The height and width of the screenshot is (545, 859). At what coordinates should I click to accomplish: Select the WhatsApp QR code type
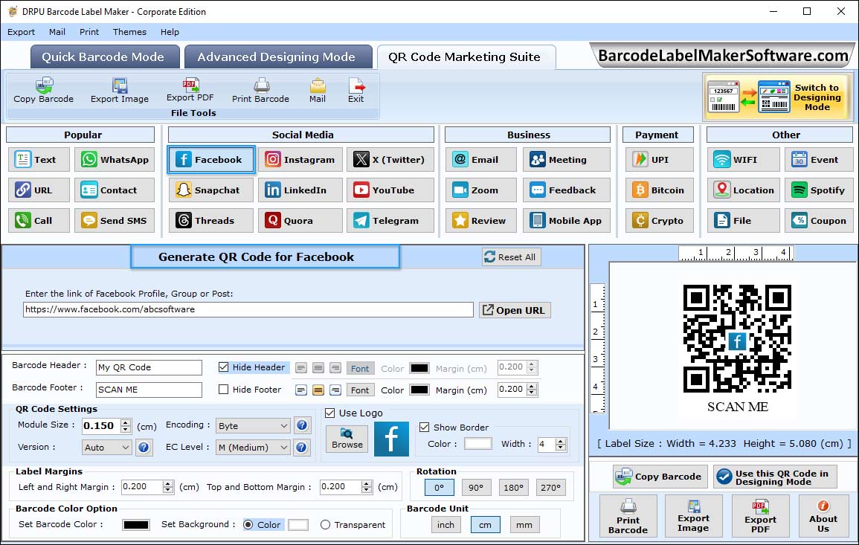point(115,159)
